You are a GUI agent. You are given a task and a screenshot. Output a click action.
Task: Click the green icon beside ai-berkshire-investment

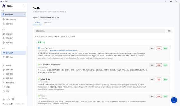(x=39, y=65)
